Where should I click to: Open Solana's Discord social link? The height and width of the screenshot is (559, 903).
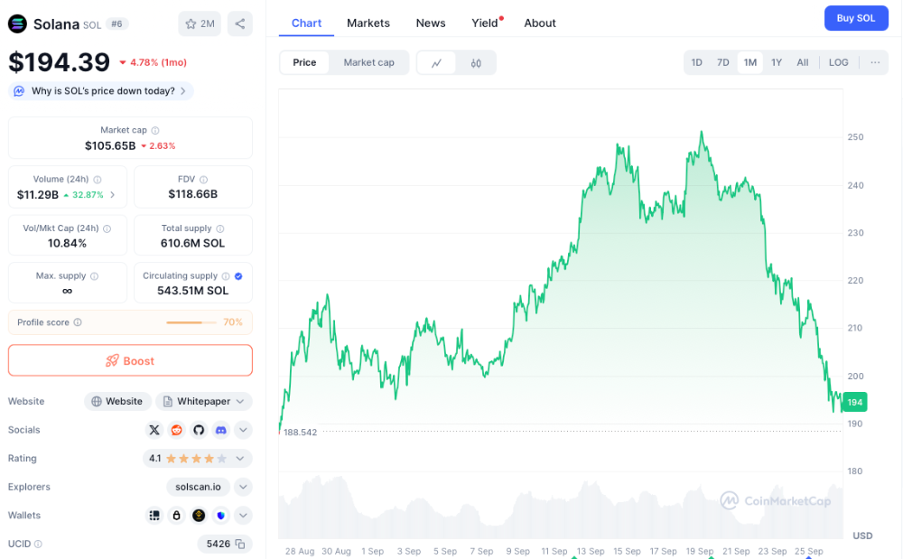tap(221, 430)
